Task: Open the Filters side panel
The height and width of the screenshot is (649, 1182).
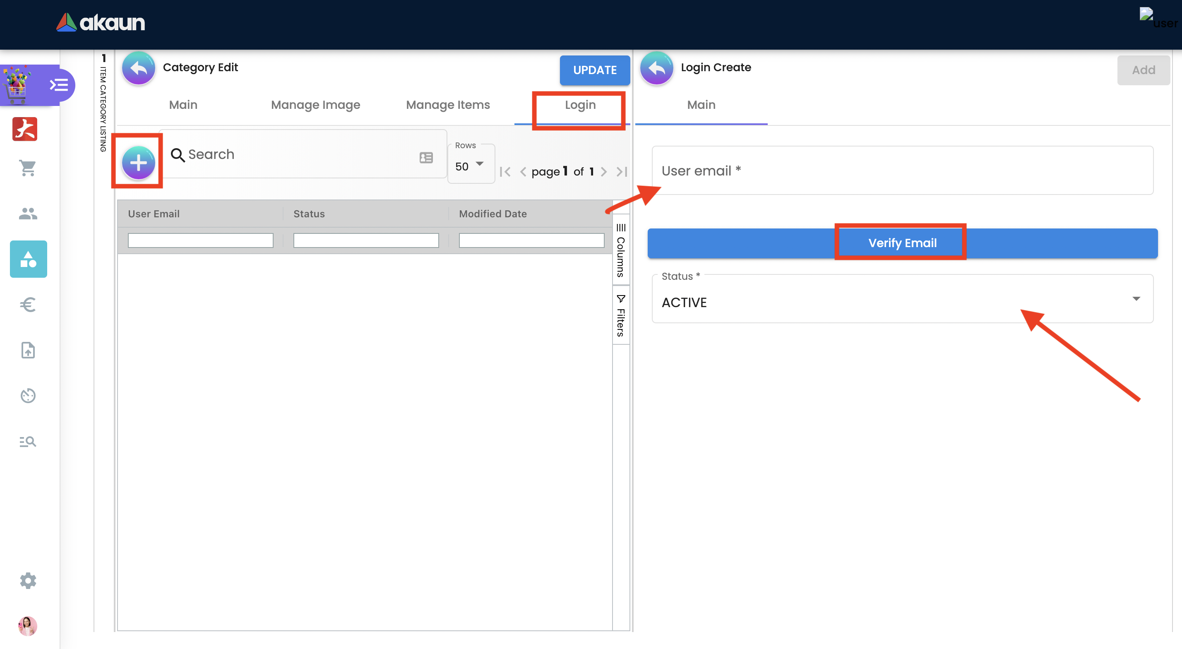Action: point(620,316)
